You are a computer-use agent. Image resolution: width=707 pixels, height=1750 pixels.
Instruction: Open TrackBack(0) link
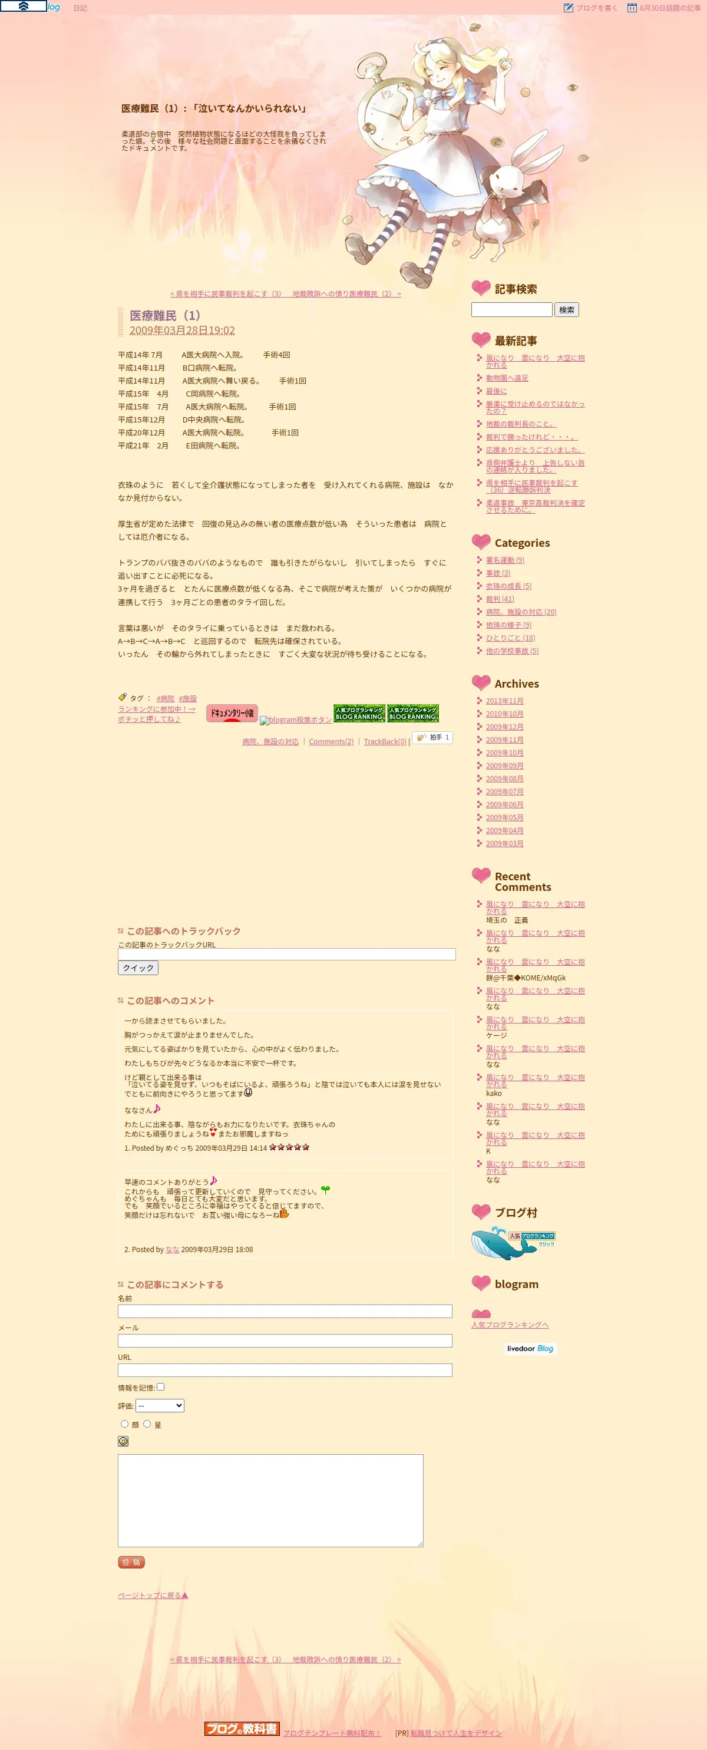pyautogui.click(x=384, y=742)
